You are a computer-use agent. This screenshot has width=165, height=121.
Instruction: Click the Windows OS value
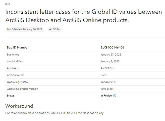(x=108, y=82)
